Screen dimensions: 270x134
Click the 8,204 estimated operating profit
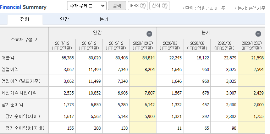point(149,70)
